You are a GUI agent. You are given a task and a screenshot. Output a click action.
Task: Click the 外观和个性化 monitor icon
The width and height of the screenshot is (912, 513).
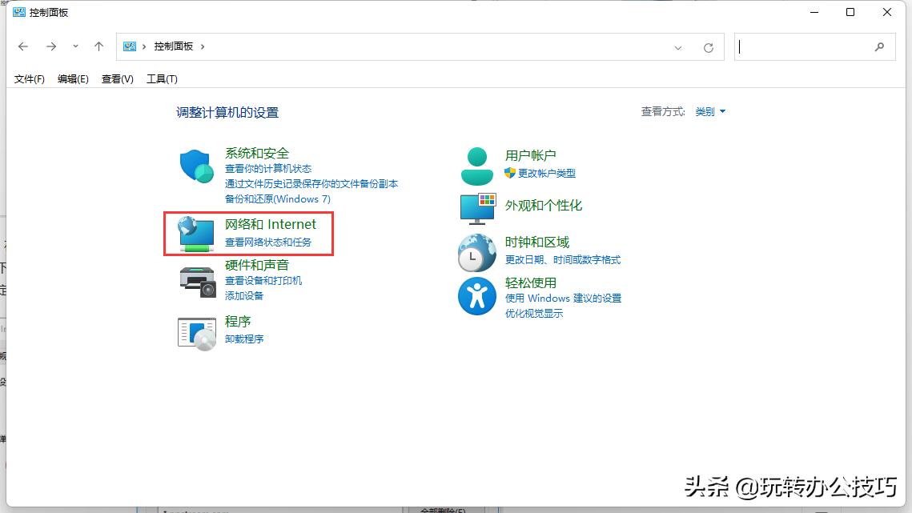[x=476, y=210]
